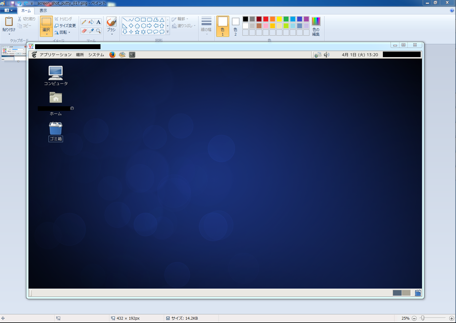Open the blue Paint file menu button

(x=8, y=10)
